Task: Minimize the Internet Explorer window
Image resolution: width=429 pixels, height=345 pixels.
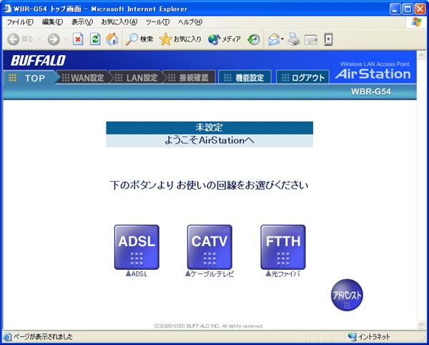Action: [x=395, y=9]
